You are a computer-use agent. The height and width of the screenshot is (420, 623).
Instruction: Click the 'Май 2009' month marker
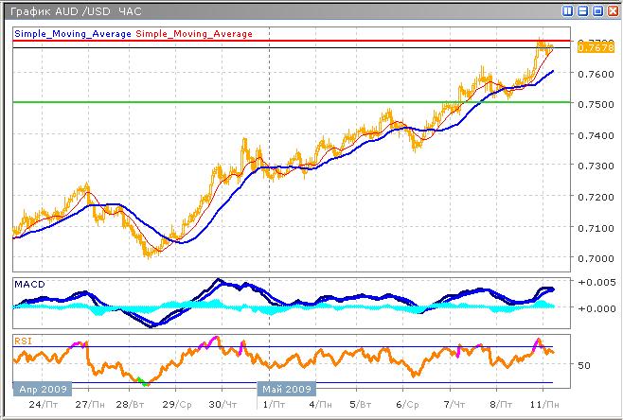(x=287, y=388)
